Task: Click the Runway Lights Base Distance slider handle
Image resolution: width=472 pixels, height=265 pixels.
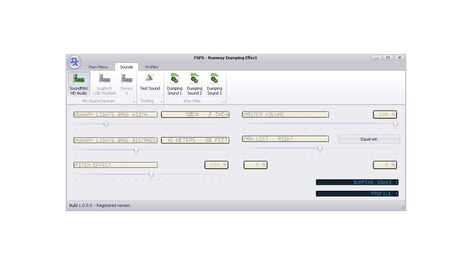Action: [136, 150]
